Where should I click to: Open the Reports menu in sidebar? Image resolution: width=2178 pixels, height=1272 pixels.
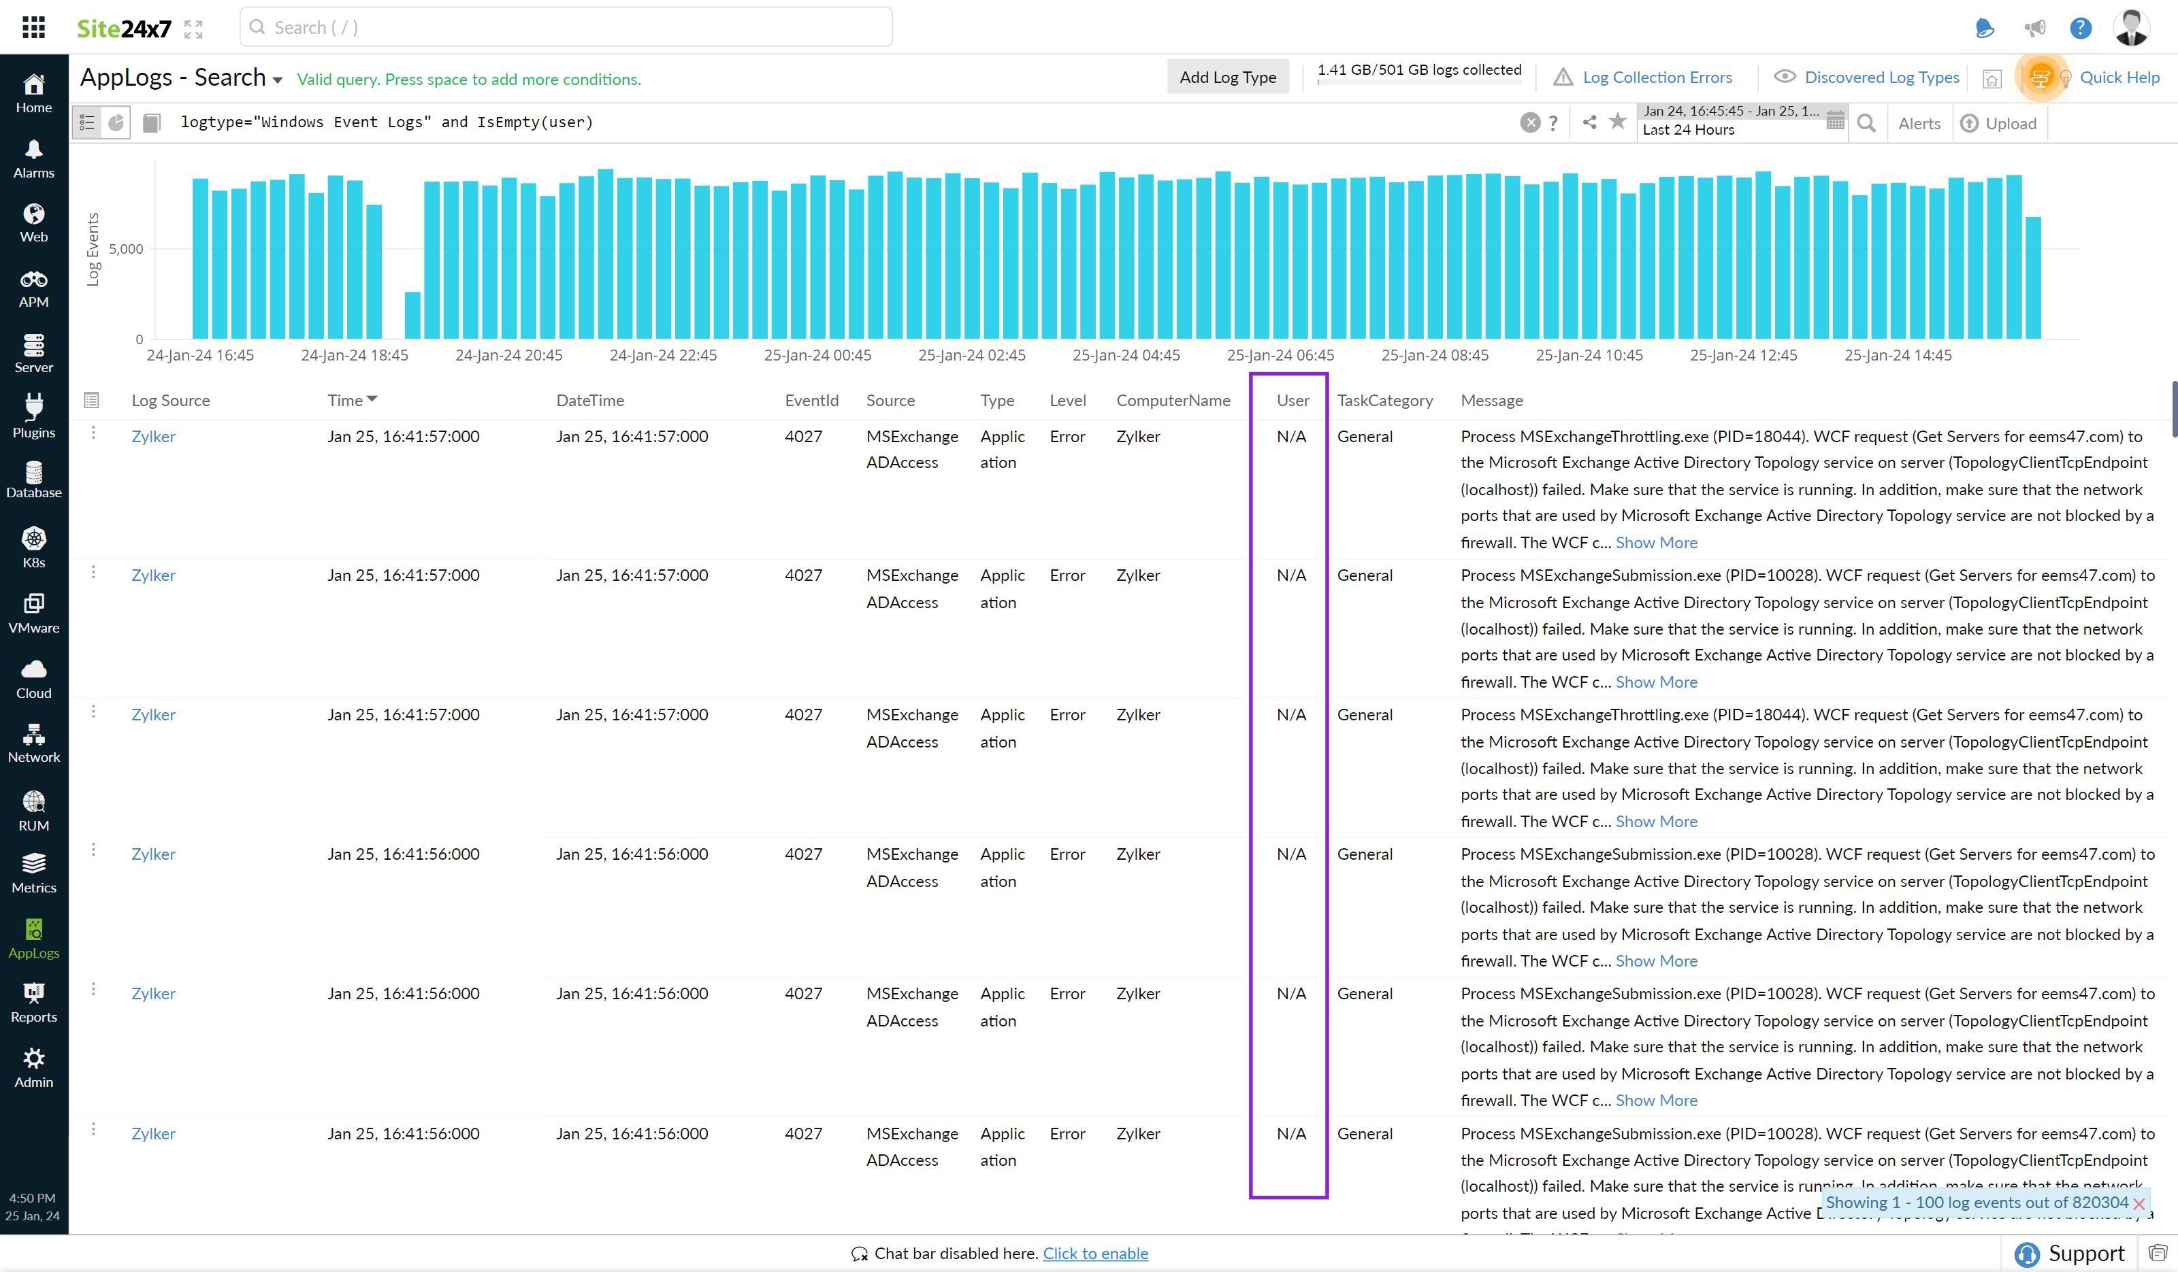point(34,1002)
